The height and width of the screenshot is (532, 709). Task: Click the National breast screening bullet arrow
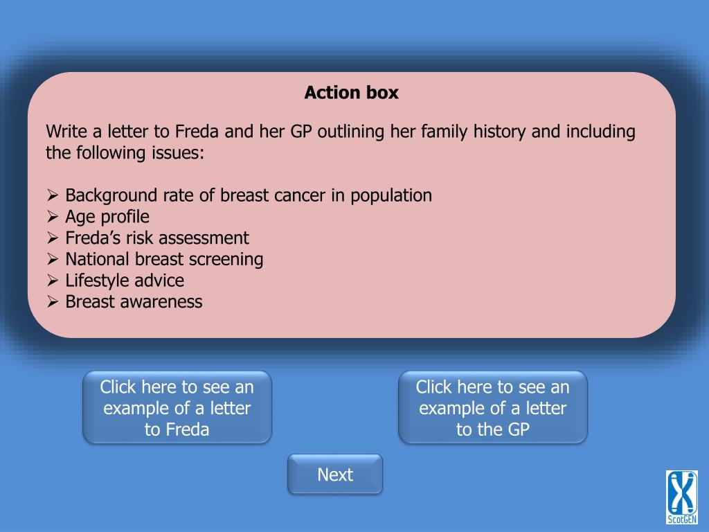click(x=53, y=259)
